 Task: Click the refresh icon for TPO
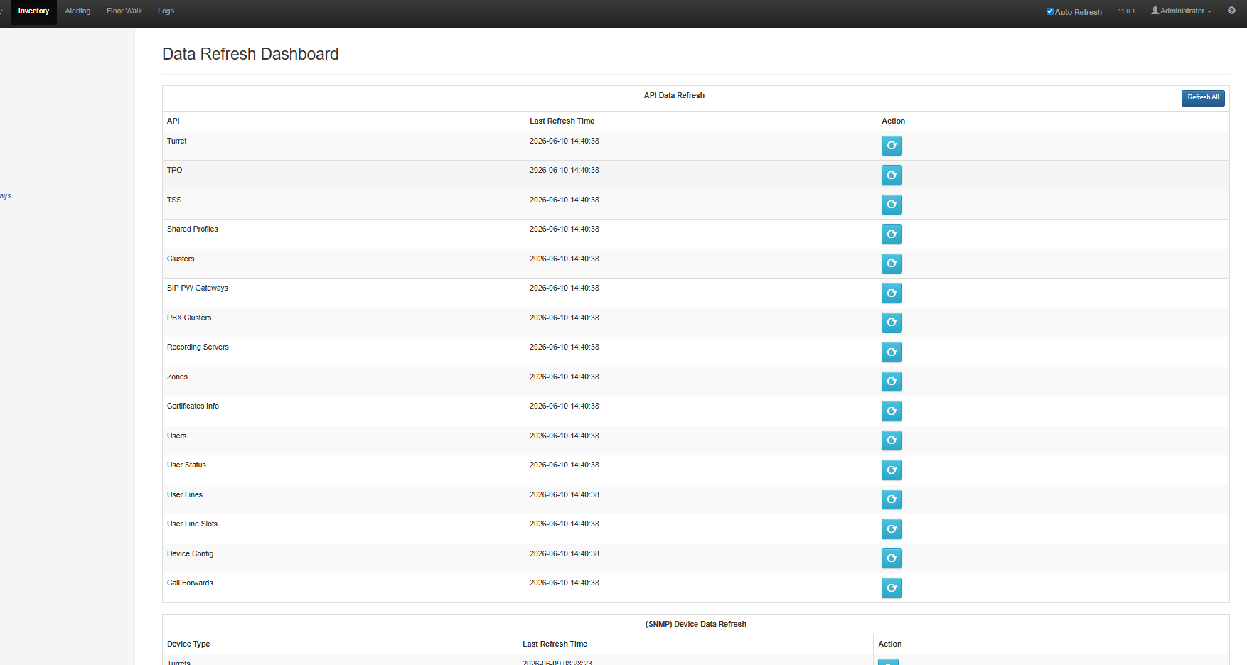892,175
